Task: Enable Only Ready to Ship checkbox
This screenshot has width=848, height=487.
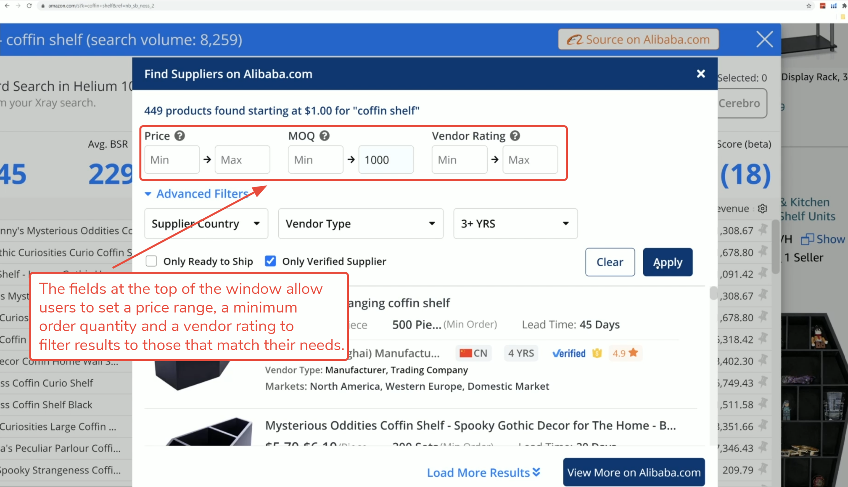Action: point(151,261)
